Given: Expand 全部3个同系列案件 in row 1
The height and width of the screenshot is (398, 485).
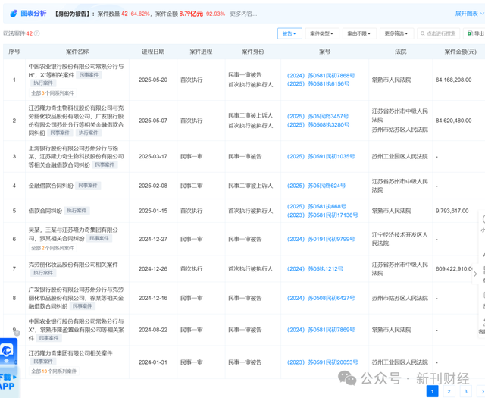Looking at the screenshot, I should tap(52, 92).
